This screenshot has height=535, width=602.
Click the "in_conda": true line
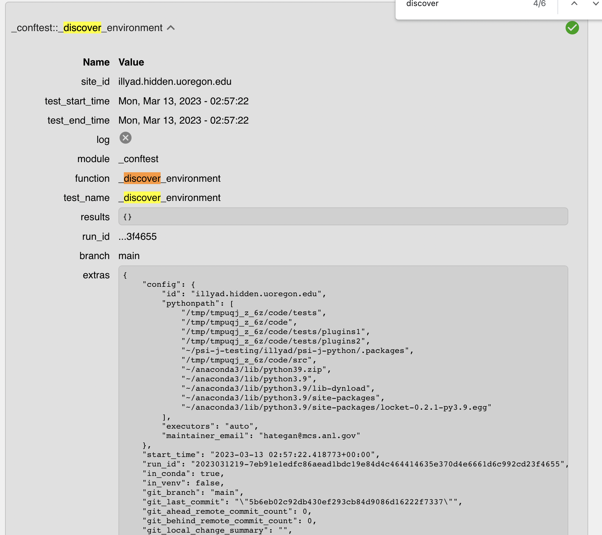[183, 474]
